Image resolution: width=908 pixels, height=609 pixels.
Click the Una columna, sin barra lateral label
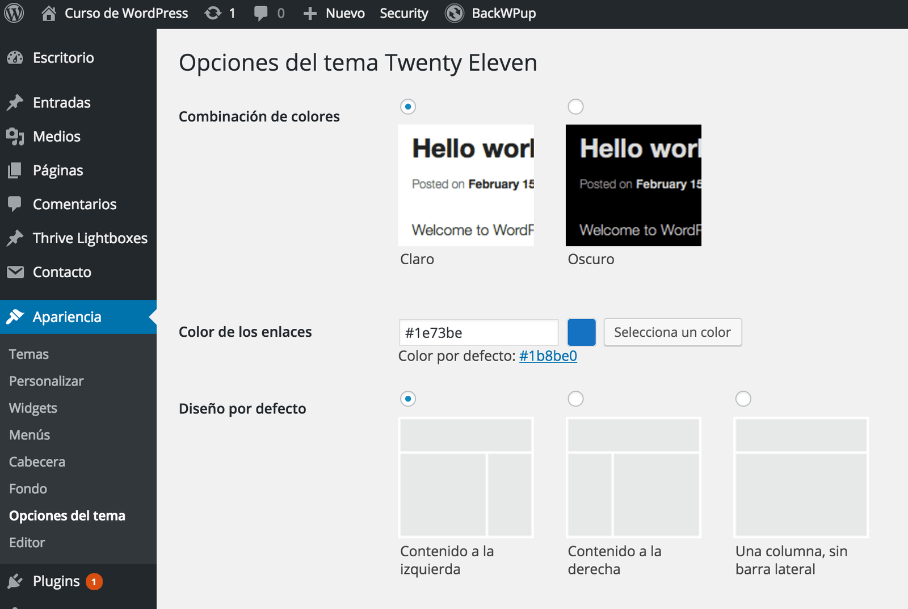click(x=792, y=560)
